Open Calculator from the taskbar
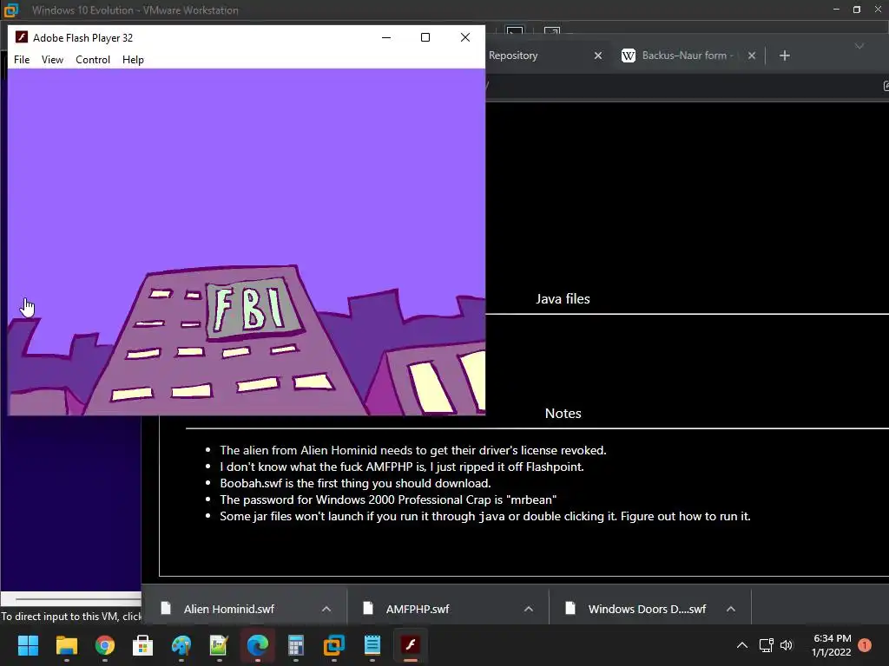889x666 pixels. (x=295, y=645)
